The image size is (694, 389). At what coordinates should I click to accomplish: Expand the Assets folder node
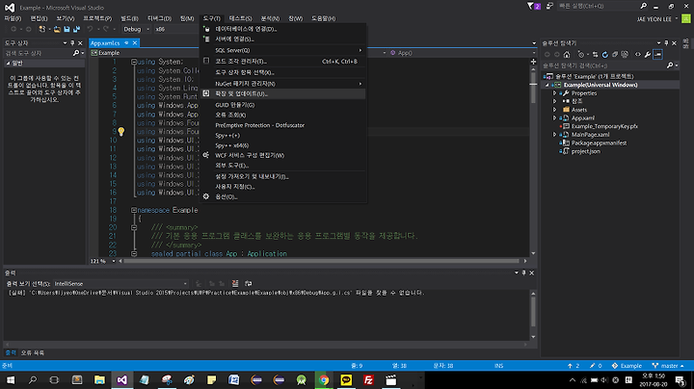[554, 110]
